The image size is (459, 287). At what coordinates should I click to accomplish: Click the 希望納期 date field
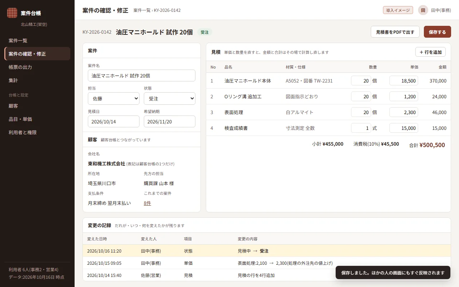click(x=170, y=122)
